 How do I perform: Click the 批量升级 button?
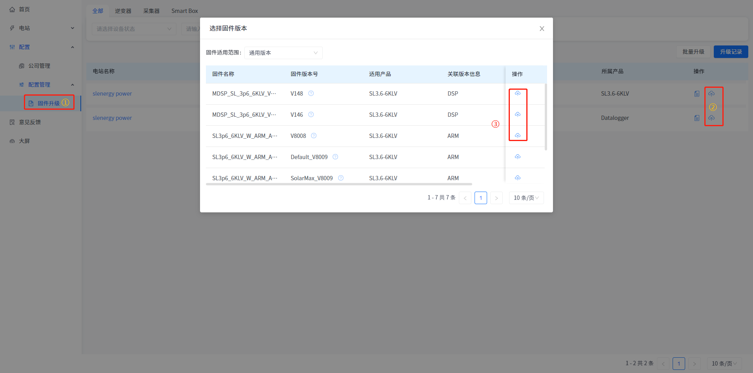point(693,52)
